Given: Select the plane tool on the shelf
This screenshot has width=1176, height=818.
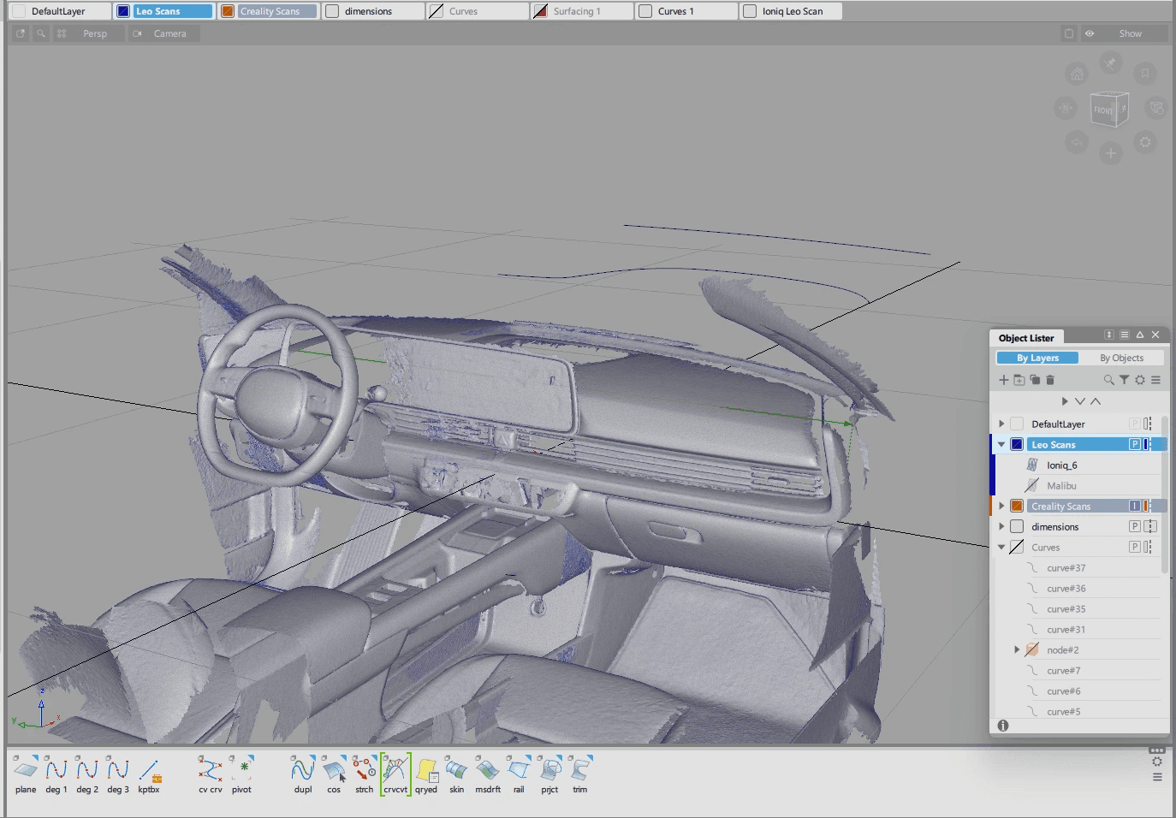Looking at the screenshot, I should tap(26, 770).
